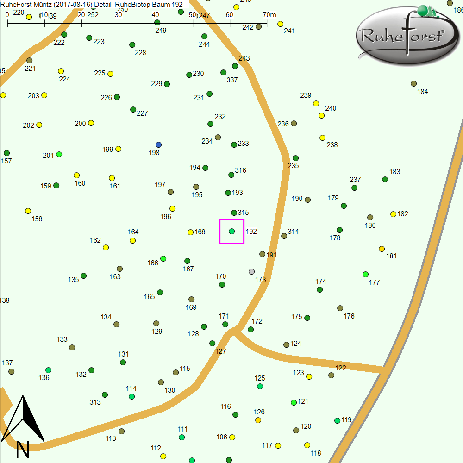Click the olive tree marker 191
The image size is (463, 463).
pos(262,254)
